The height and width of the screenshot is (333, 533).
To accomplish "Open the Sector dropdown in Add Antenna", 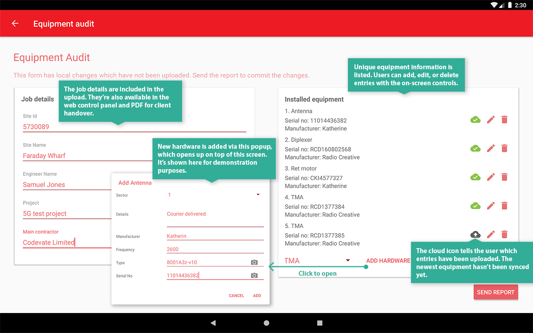I will coord(214,195).
